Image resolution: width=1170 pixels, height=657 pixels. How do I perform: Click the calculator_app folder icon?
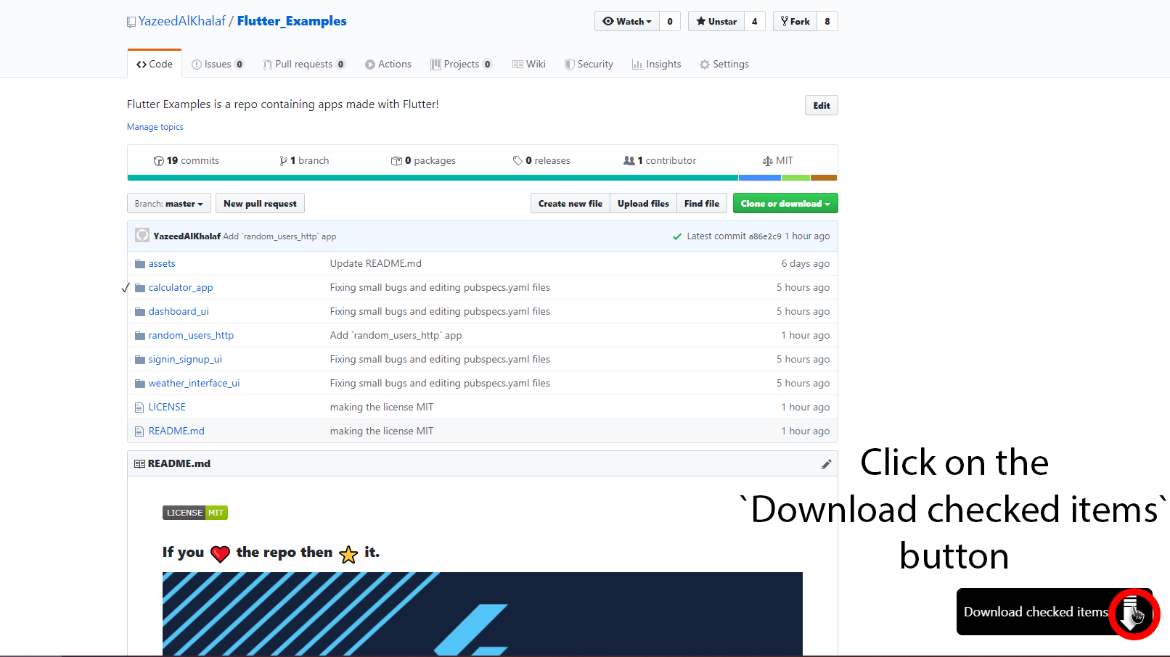140,288
